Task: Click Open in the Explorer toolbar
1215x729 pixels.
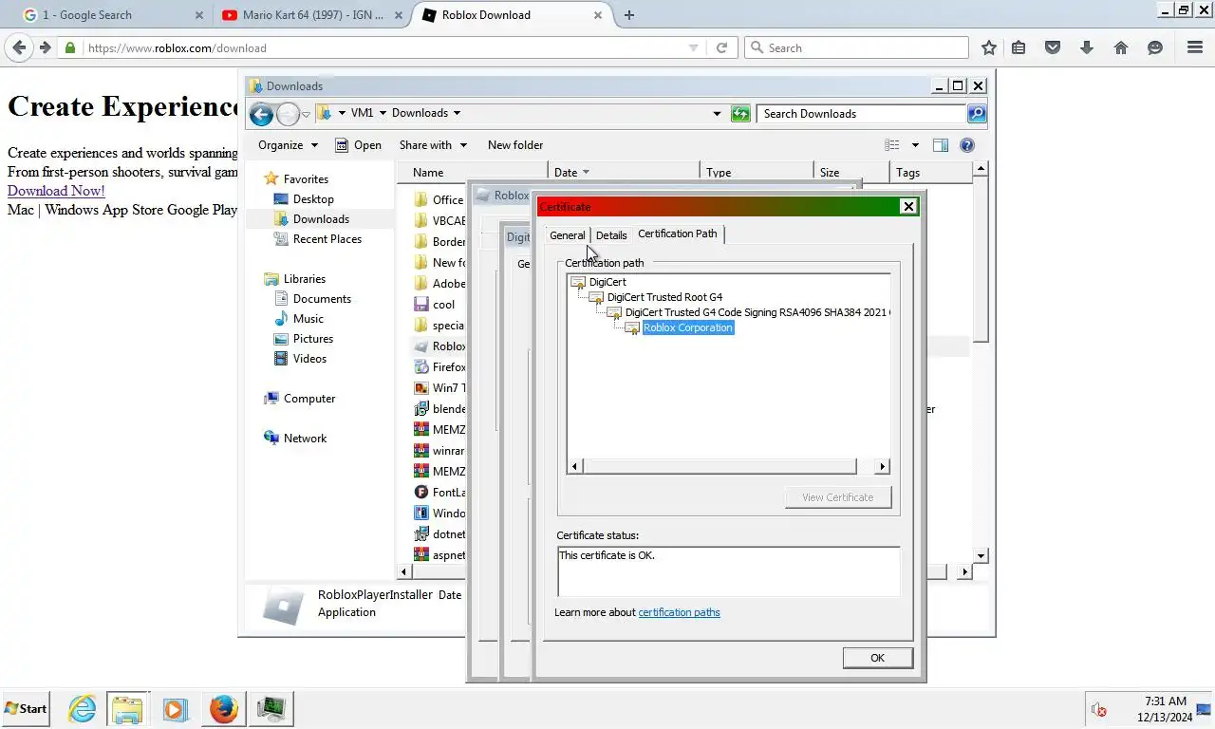Action: 359,145
